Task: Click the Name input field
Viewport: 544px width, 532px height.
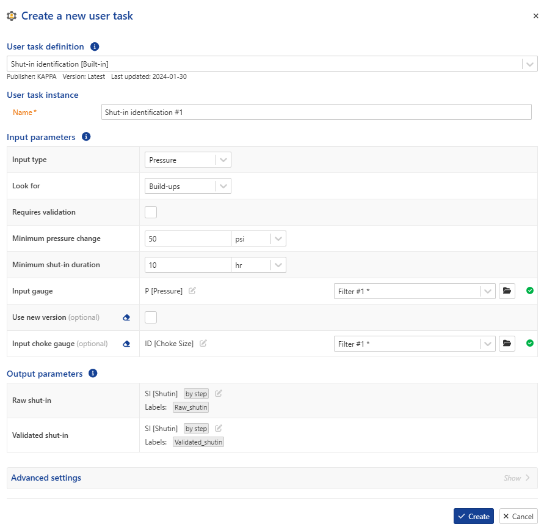Action: pos(316,113)
